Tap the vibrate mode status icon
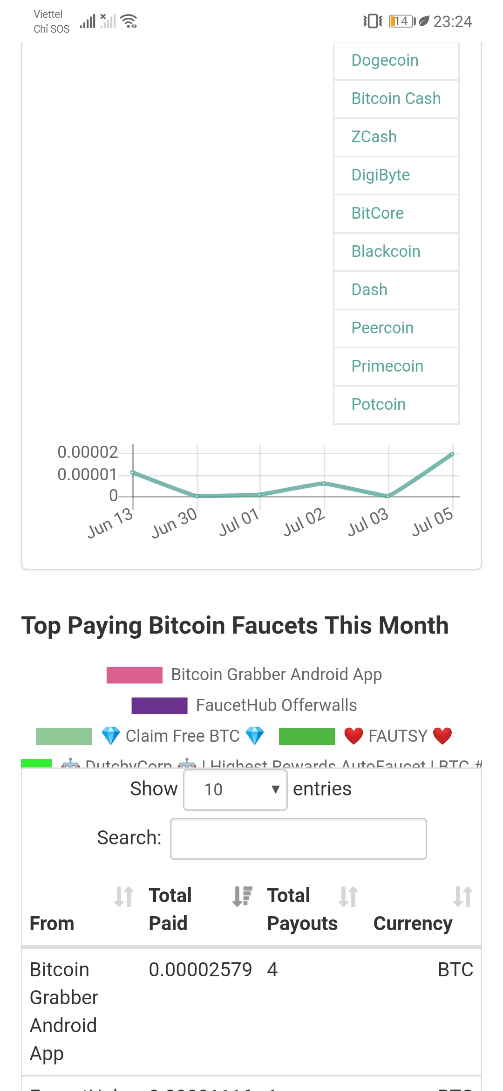503x1091 pixels. (x=373, y=21)
